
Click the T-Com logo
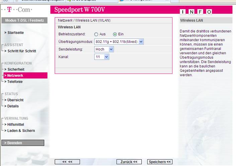[16, 10]
